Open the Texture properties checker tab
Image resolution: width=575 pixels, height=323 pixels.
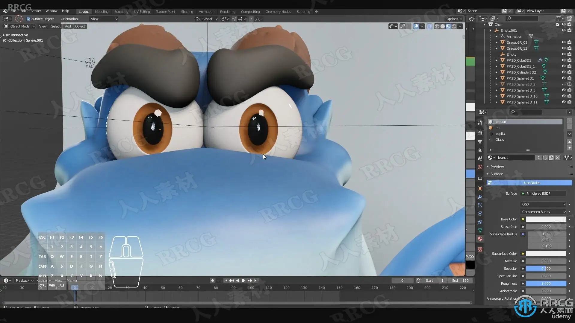(480, 249)
